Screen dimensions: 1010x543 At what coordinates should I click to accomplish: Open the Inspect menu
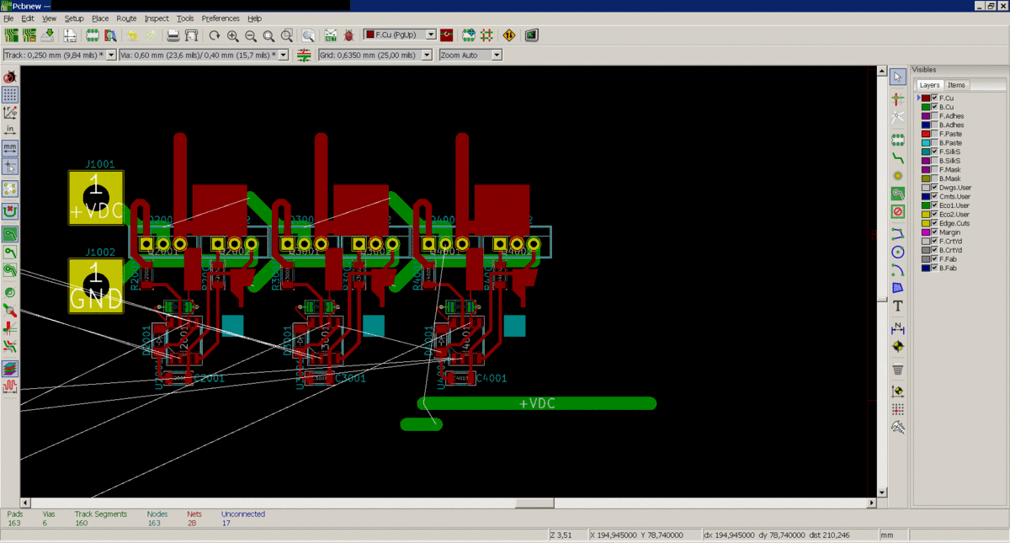coord(157,18)
